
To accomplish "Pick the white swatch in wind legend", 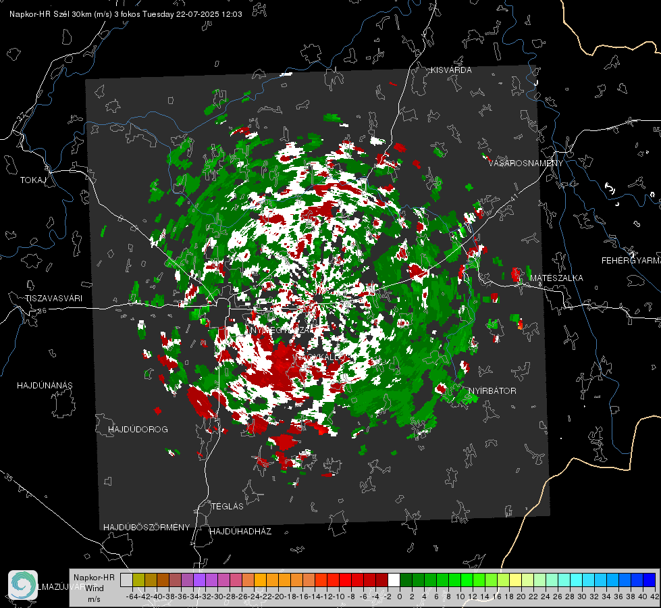I will click(x=394, y=580).
